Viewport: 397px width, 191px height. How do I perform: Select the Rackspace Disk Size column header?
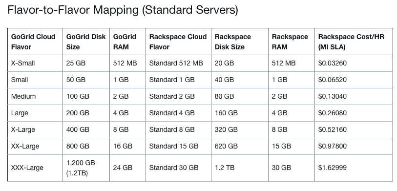tap(240, 42)
